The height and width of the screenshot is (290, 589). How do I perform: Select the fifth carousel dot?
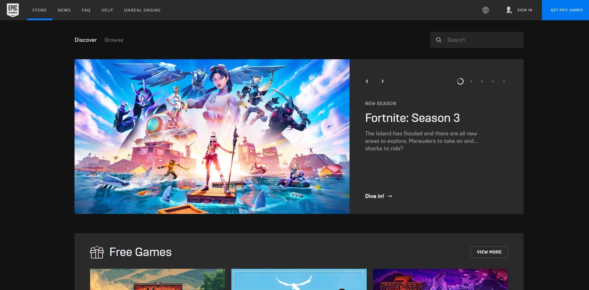[x=504, y=81]
